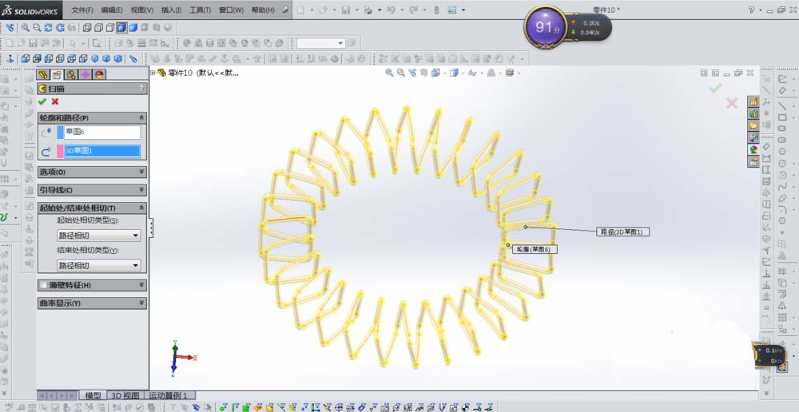Click the Undo icon in the title toolbar
Viewport: 799px width, 412px height.
(391, 10)
